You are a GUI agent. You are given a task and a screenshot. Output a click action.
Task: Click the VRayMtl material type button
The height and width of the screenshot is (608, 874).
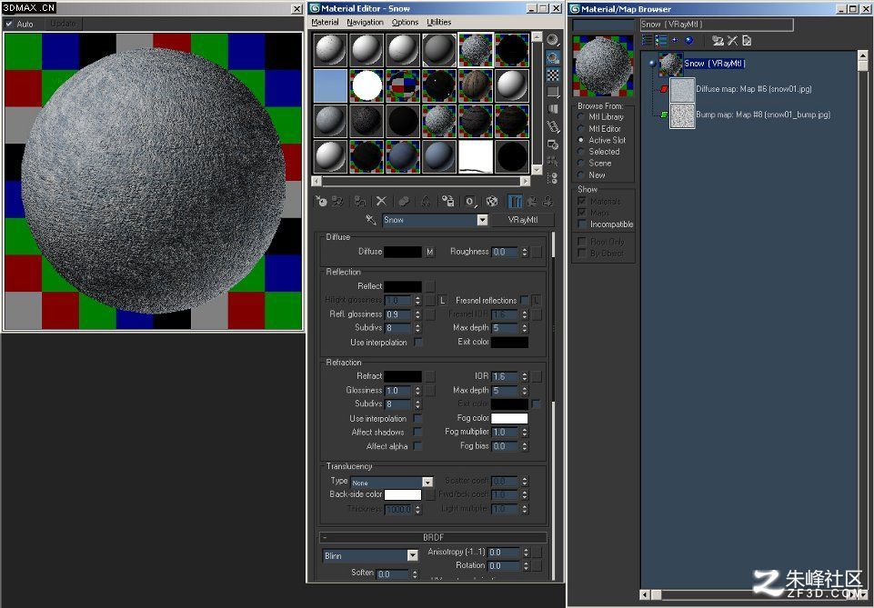[523, 220]
